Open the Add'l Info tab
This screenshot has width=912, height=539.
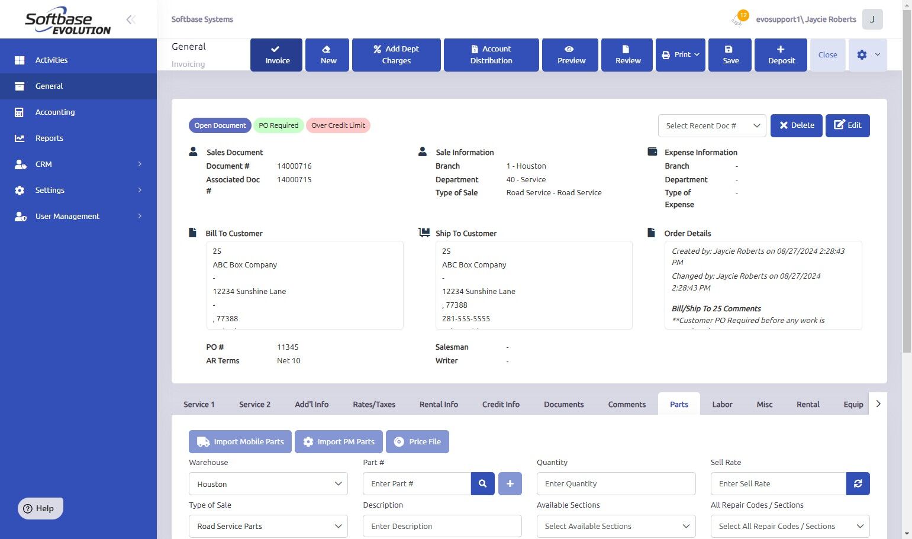pos(311,404)
